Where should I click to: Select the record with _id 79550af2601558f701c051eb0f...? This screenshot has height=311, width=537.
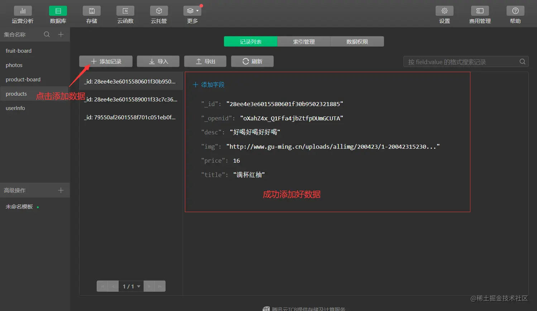point(131,117)
